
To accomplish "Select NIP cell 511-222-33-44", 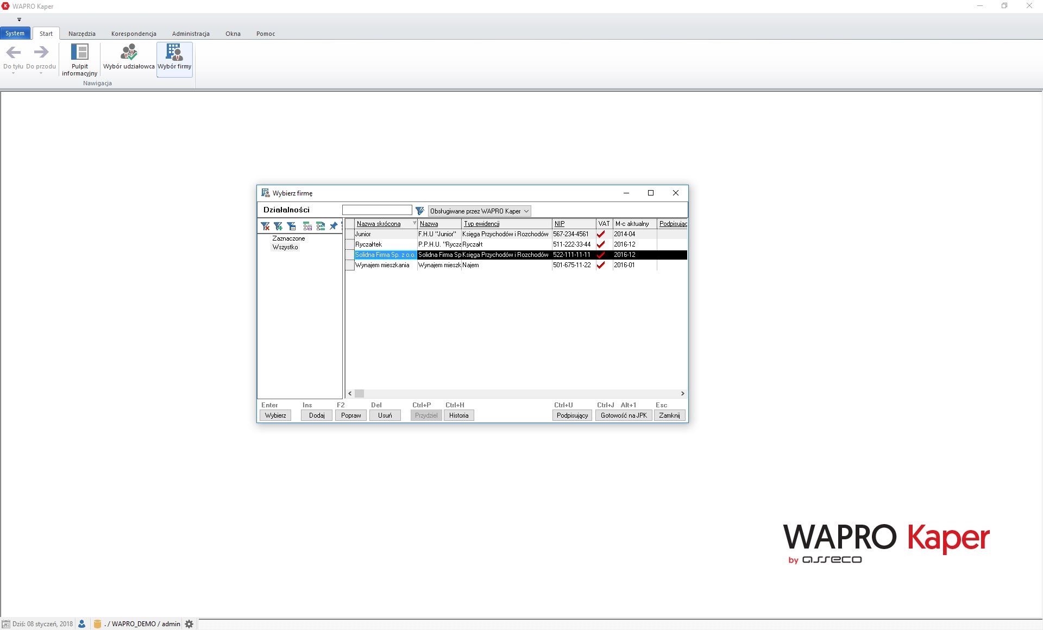I will [x=574, y=244].
